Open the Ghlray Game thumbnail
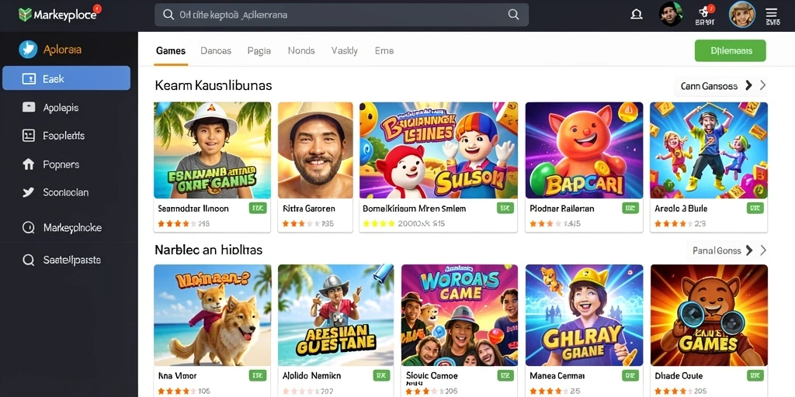 (x=584, y=315)
